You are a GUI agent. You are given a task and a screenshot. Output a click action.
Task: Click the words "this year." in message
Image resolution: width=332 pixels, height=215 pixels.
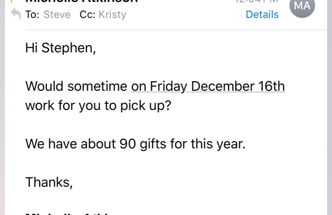click(218, 144)
